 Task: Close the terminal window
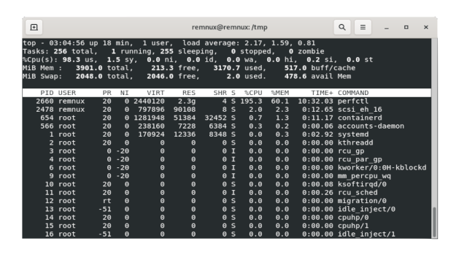coord(426,27)
